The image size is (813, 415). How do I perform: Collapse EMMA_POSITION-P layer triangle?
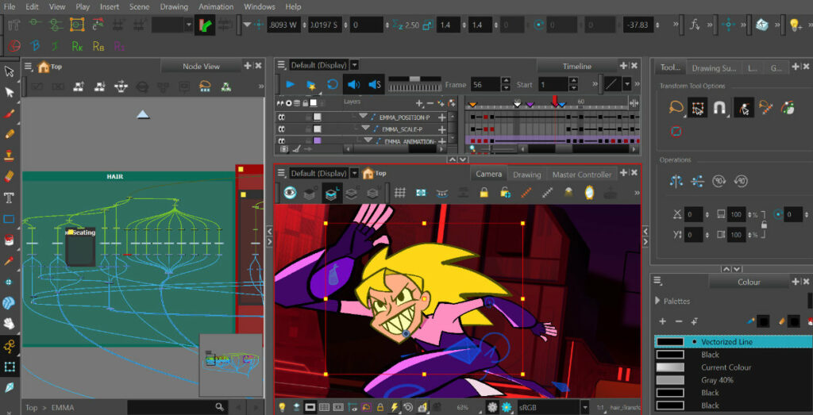tap(362, 117)
